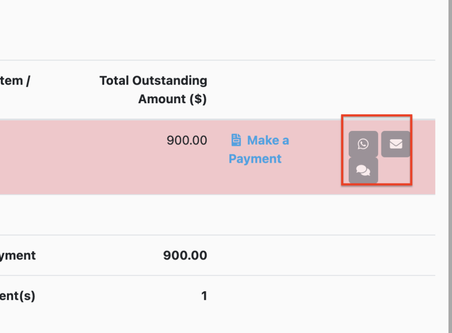Select the Total Outstanding Amount ($) column header
The height and width of the screenshot is (333, 452).
[153, 90]
